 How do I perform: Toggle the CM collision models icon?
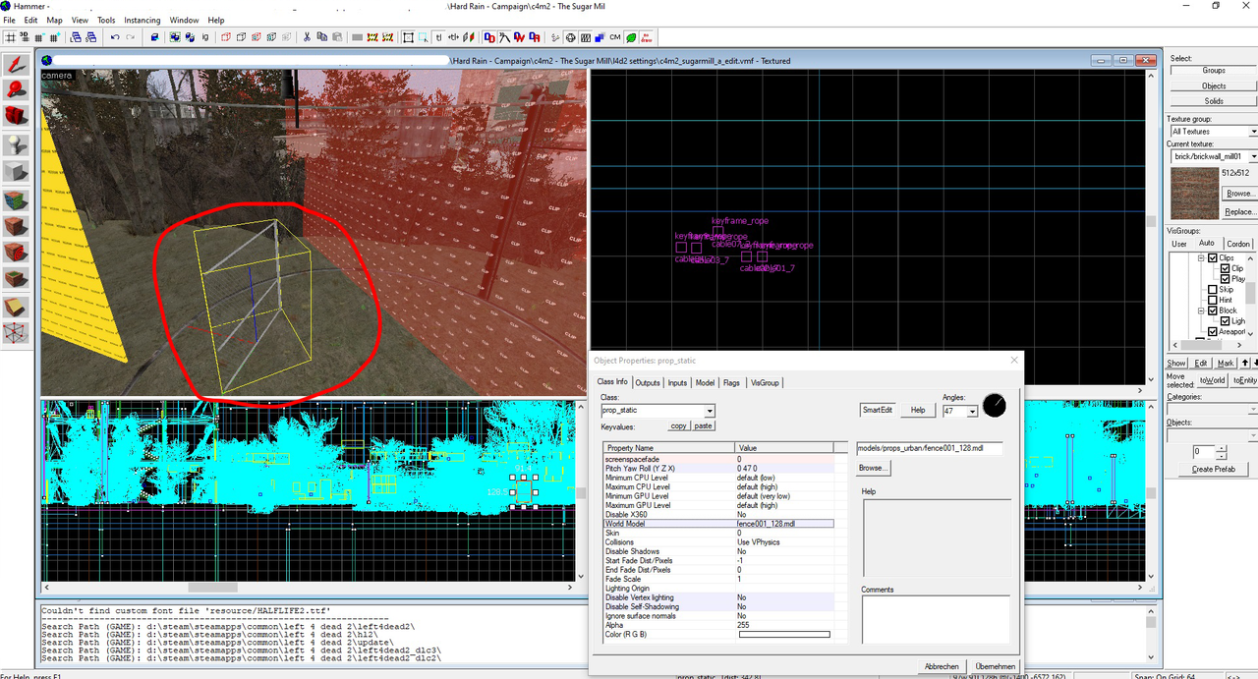point(614,37)
